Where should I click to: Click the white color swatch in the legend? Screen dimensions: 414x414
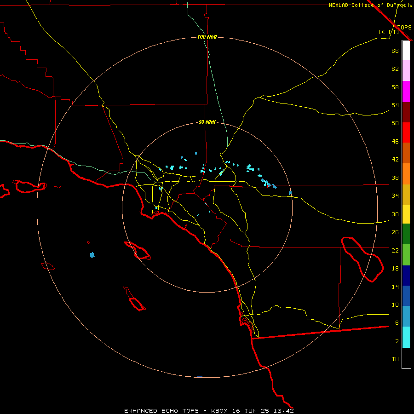[x=406, y=51]
